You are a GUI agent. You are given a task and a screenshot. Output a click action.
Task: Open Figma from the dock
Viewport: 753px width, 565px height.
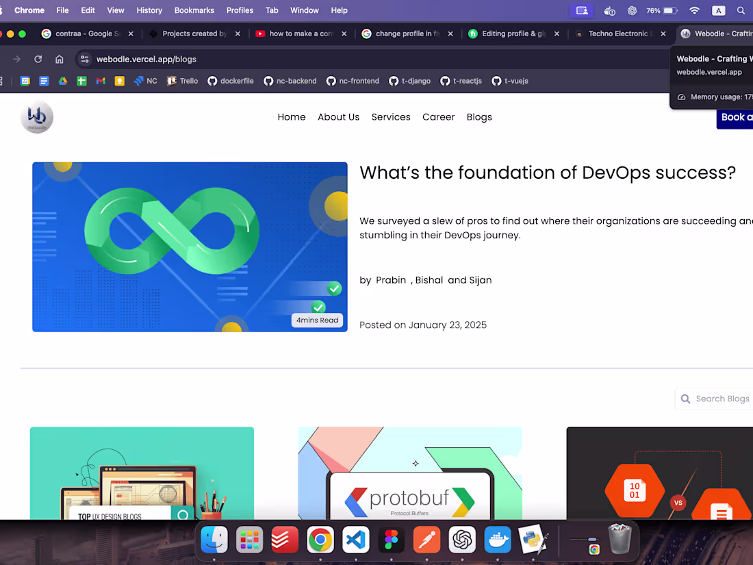[392, 540]
